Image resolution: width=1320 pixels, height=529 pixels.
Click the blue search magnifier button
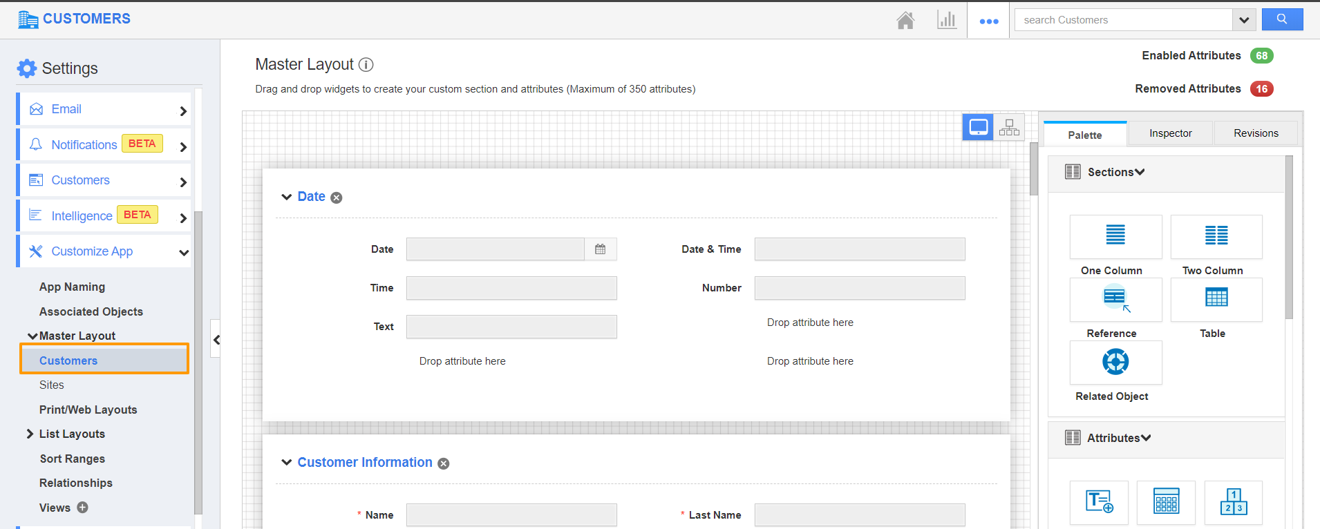tap(1282, 19)
